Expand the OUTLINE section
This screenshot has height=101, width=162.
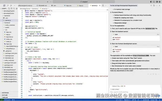click(x=5, y=95)
